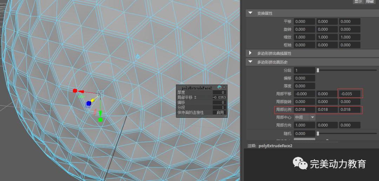Click the 偏移 field in attribute panel
Image resolution: width=379 pixels, height=181 pixels.
(305, 78)
